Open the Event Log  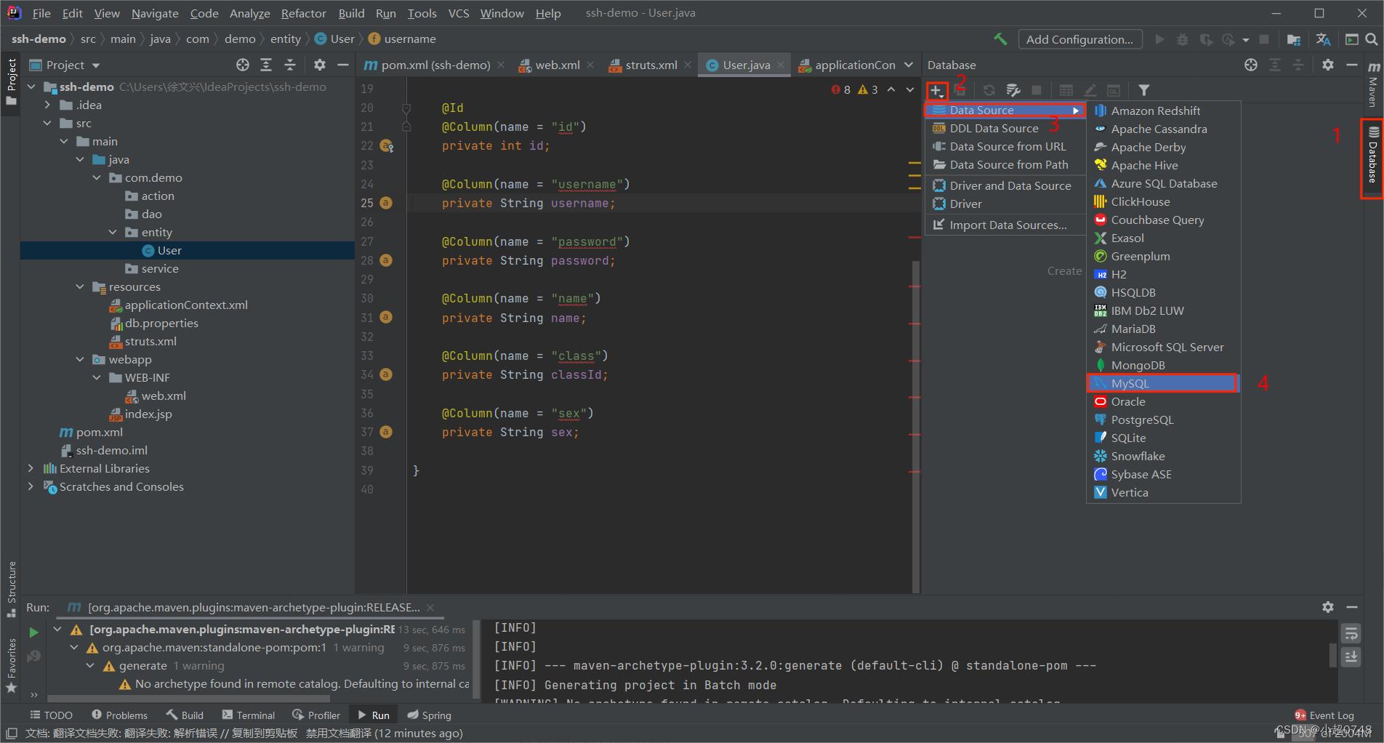(x=1324, y=715)
